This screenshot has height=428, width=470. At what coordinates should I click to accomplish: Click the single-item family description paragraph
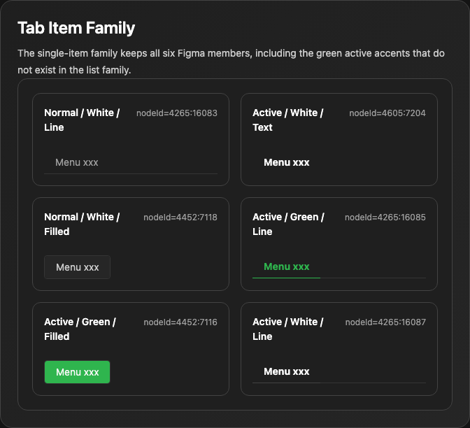[231, 62]
